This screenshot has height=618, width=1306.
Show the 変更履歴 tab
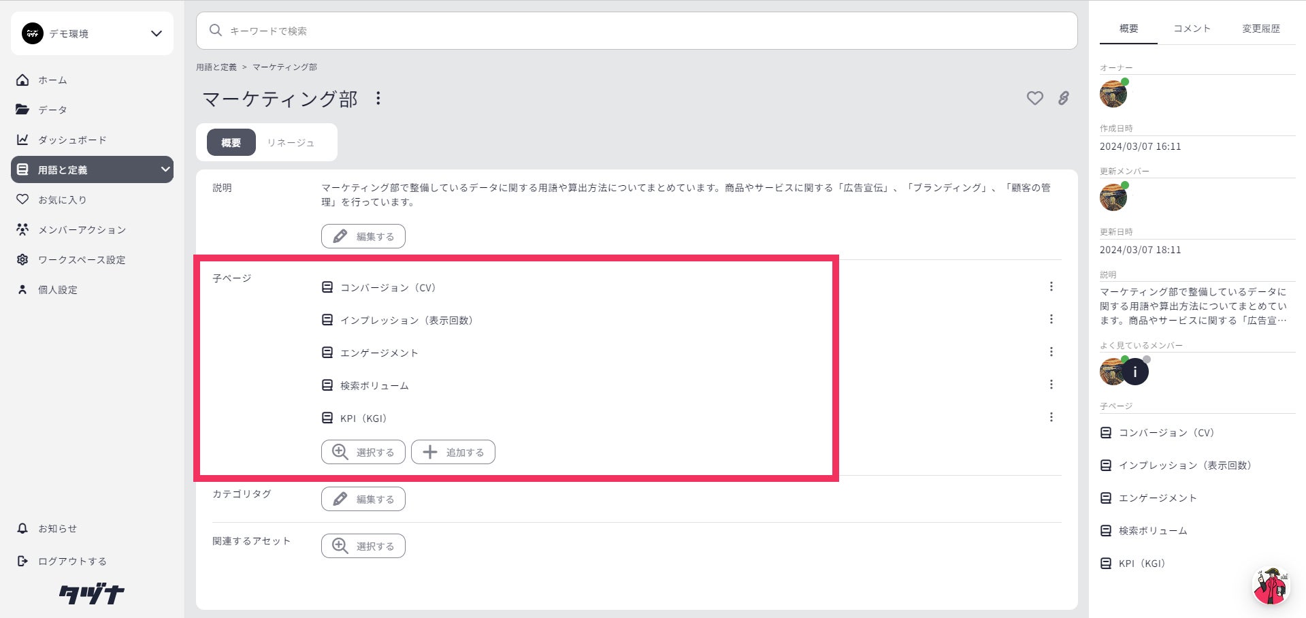coord(1260,29)
